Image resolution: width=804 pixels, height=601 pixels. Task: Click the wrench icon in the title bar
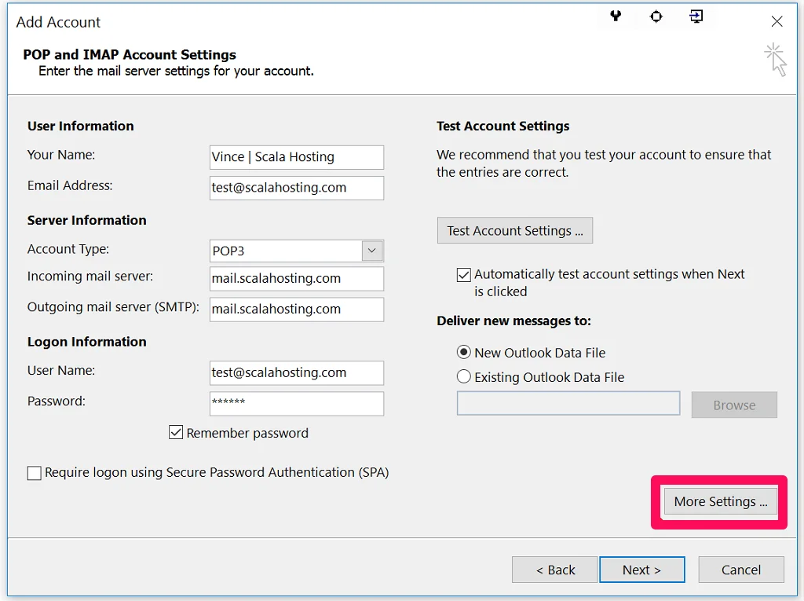[x=616, y=16]
